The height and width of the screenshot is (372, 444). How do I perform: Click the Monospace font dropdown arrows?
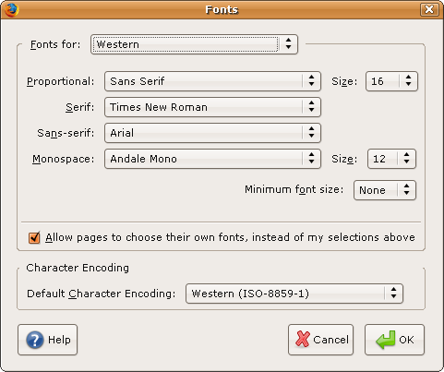click(311, 159)
